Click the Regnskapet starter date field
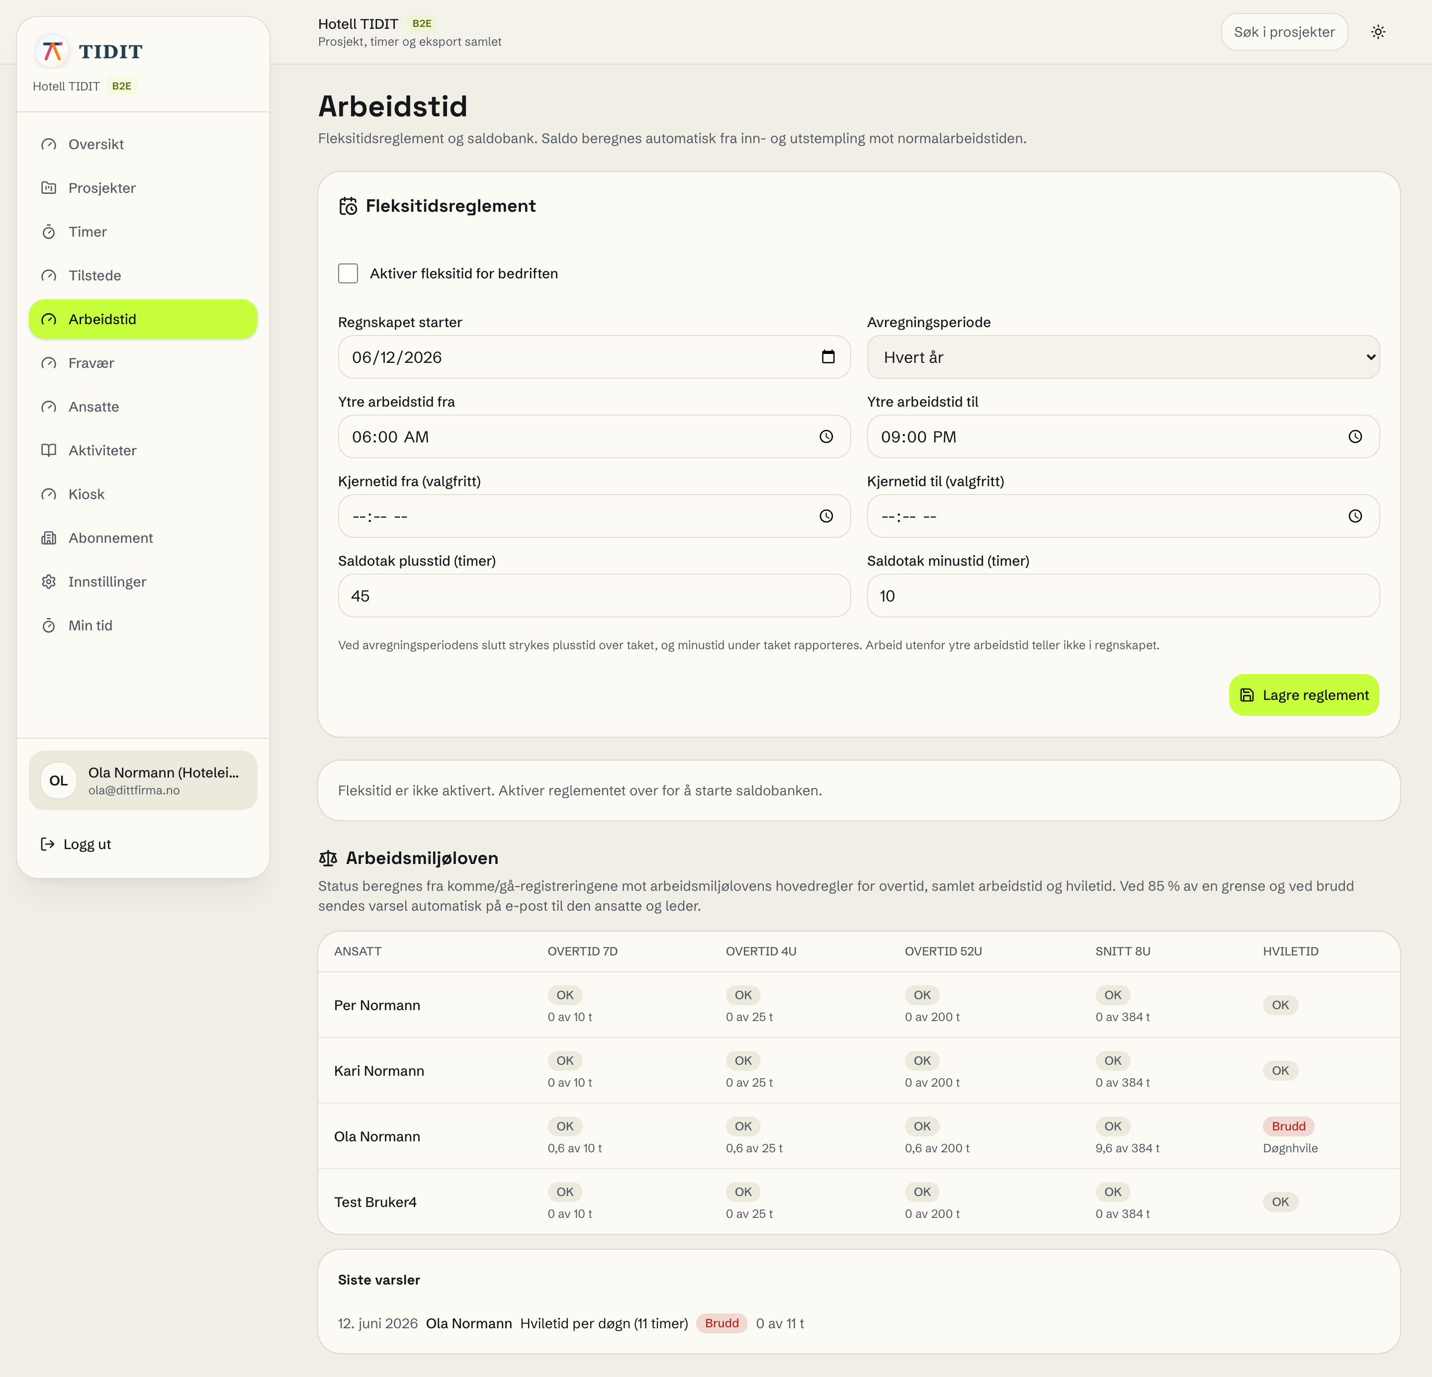The height and width of the screenshot is (1377, 1432). (594, 357)
